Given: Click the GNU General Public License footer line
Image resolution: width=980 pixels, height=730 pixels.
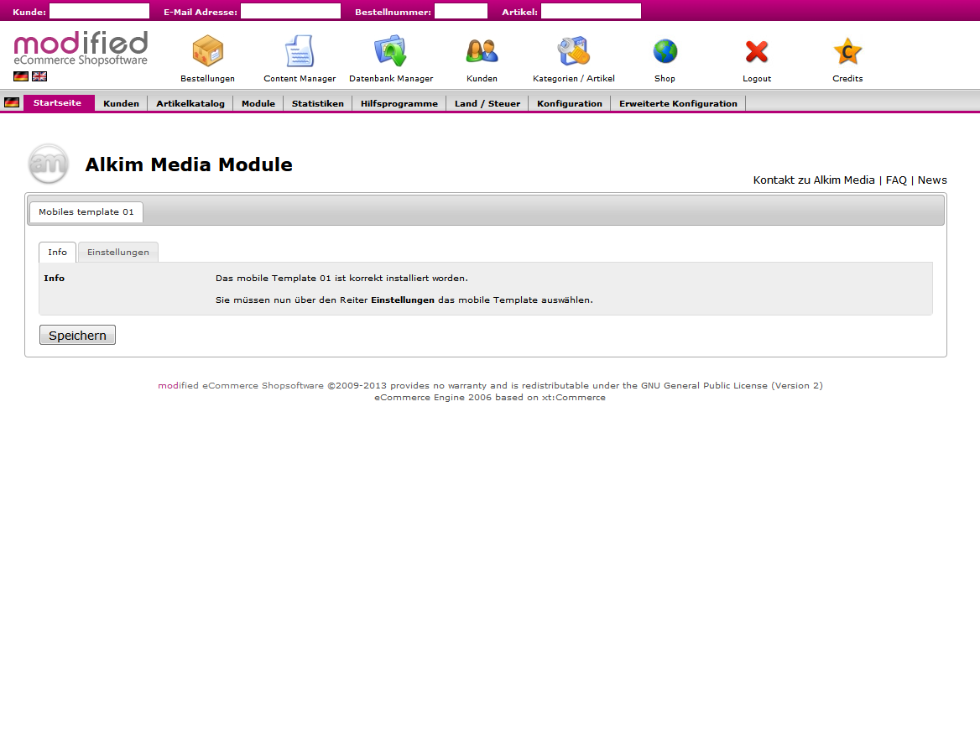Looking at the screenshot, I should [x=490, y=386].
